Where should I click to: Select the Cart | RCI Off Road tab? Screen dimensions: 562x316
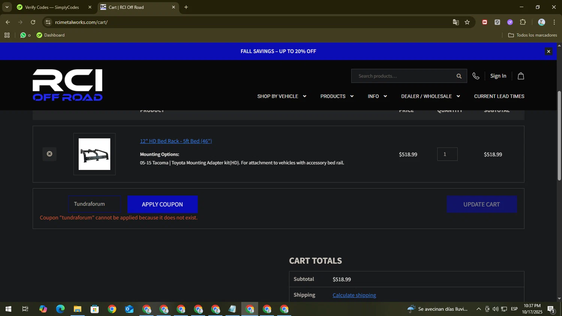pos(126,7)
